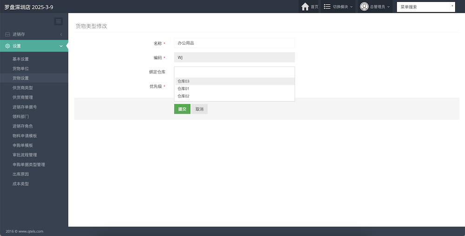The image size is (465, 236).
Task: Click the 设置 menu label
Action: click(x=17, y=46)
